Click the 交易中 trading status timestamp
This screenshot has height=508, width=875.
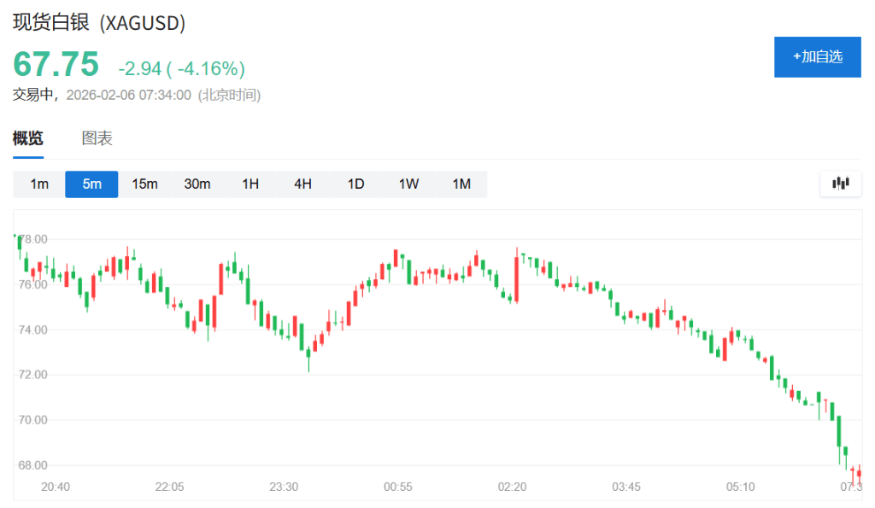[x=137, y=95]
